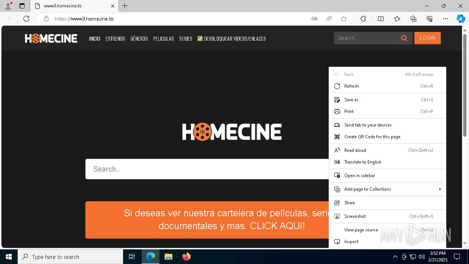The height and width of the screenshot is (264, 469).
Task: Open Microsoft Edge taskbar icon
Action: pyautogui.click(x=151, y=257)
